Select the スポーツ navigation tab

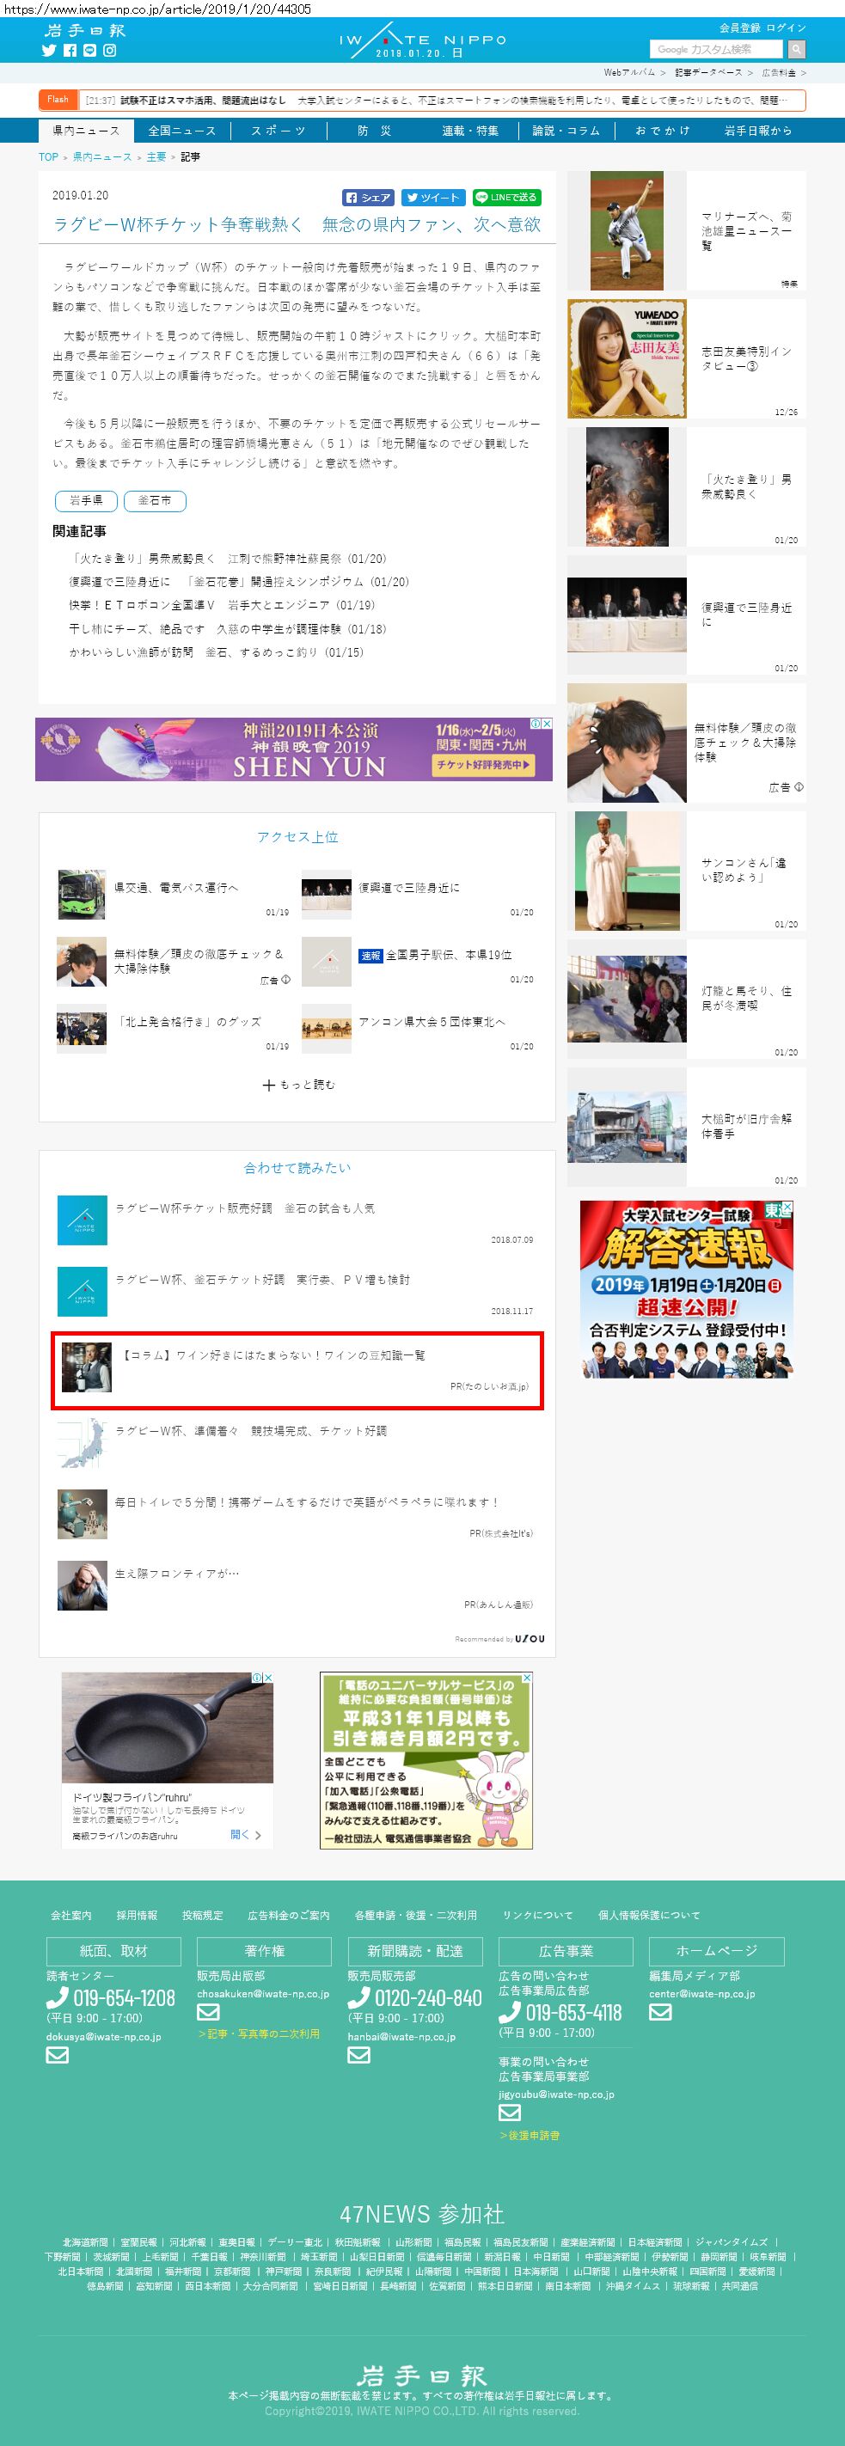coord(279,131)
